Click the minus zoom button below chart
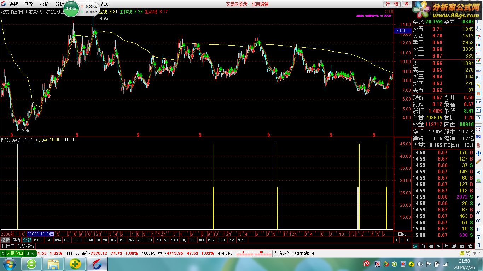The image size is (483, 271). (402, 240)
